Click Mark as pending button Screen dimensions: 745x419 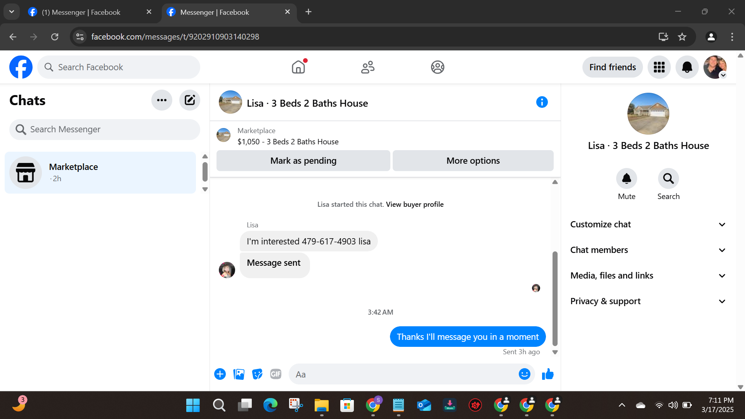(303, 161)
